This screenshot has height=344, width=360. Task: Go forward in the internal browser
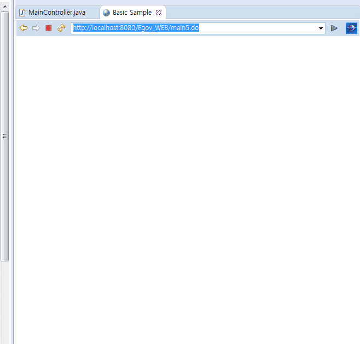[36, 28]
